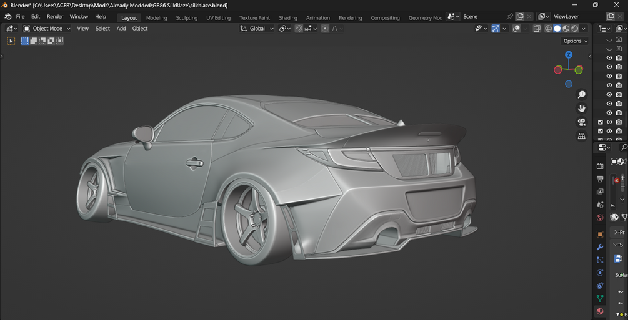628x320 pixels.
Task: Toggle viewport overlays
Action: point(517,29)
